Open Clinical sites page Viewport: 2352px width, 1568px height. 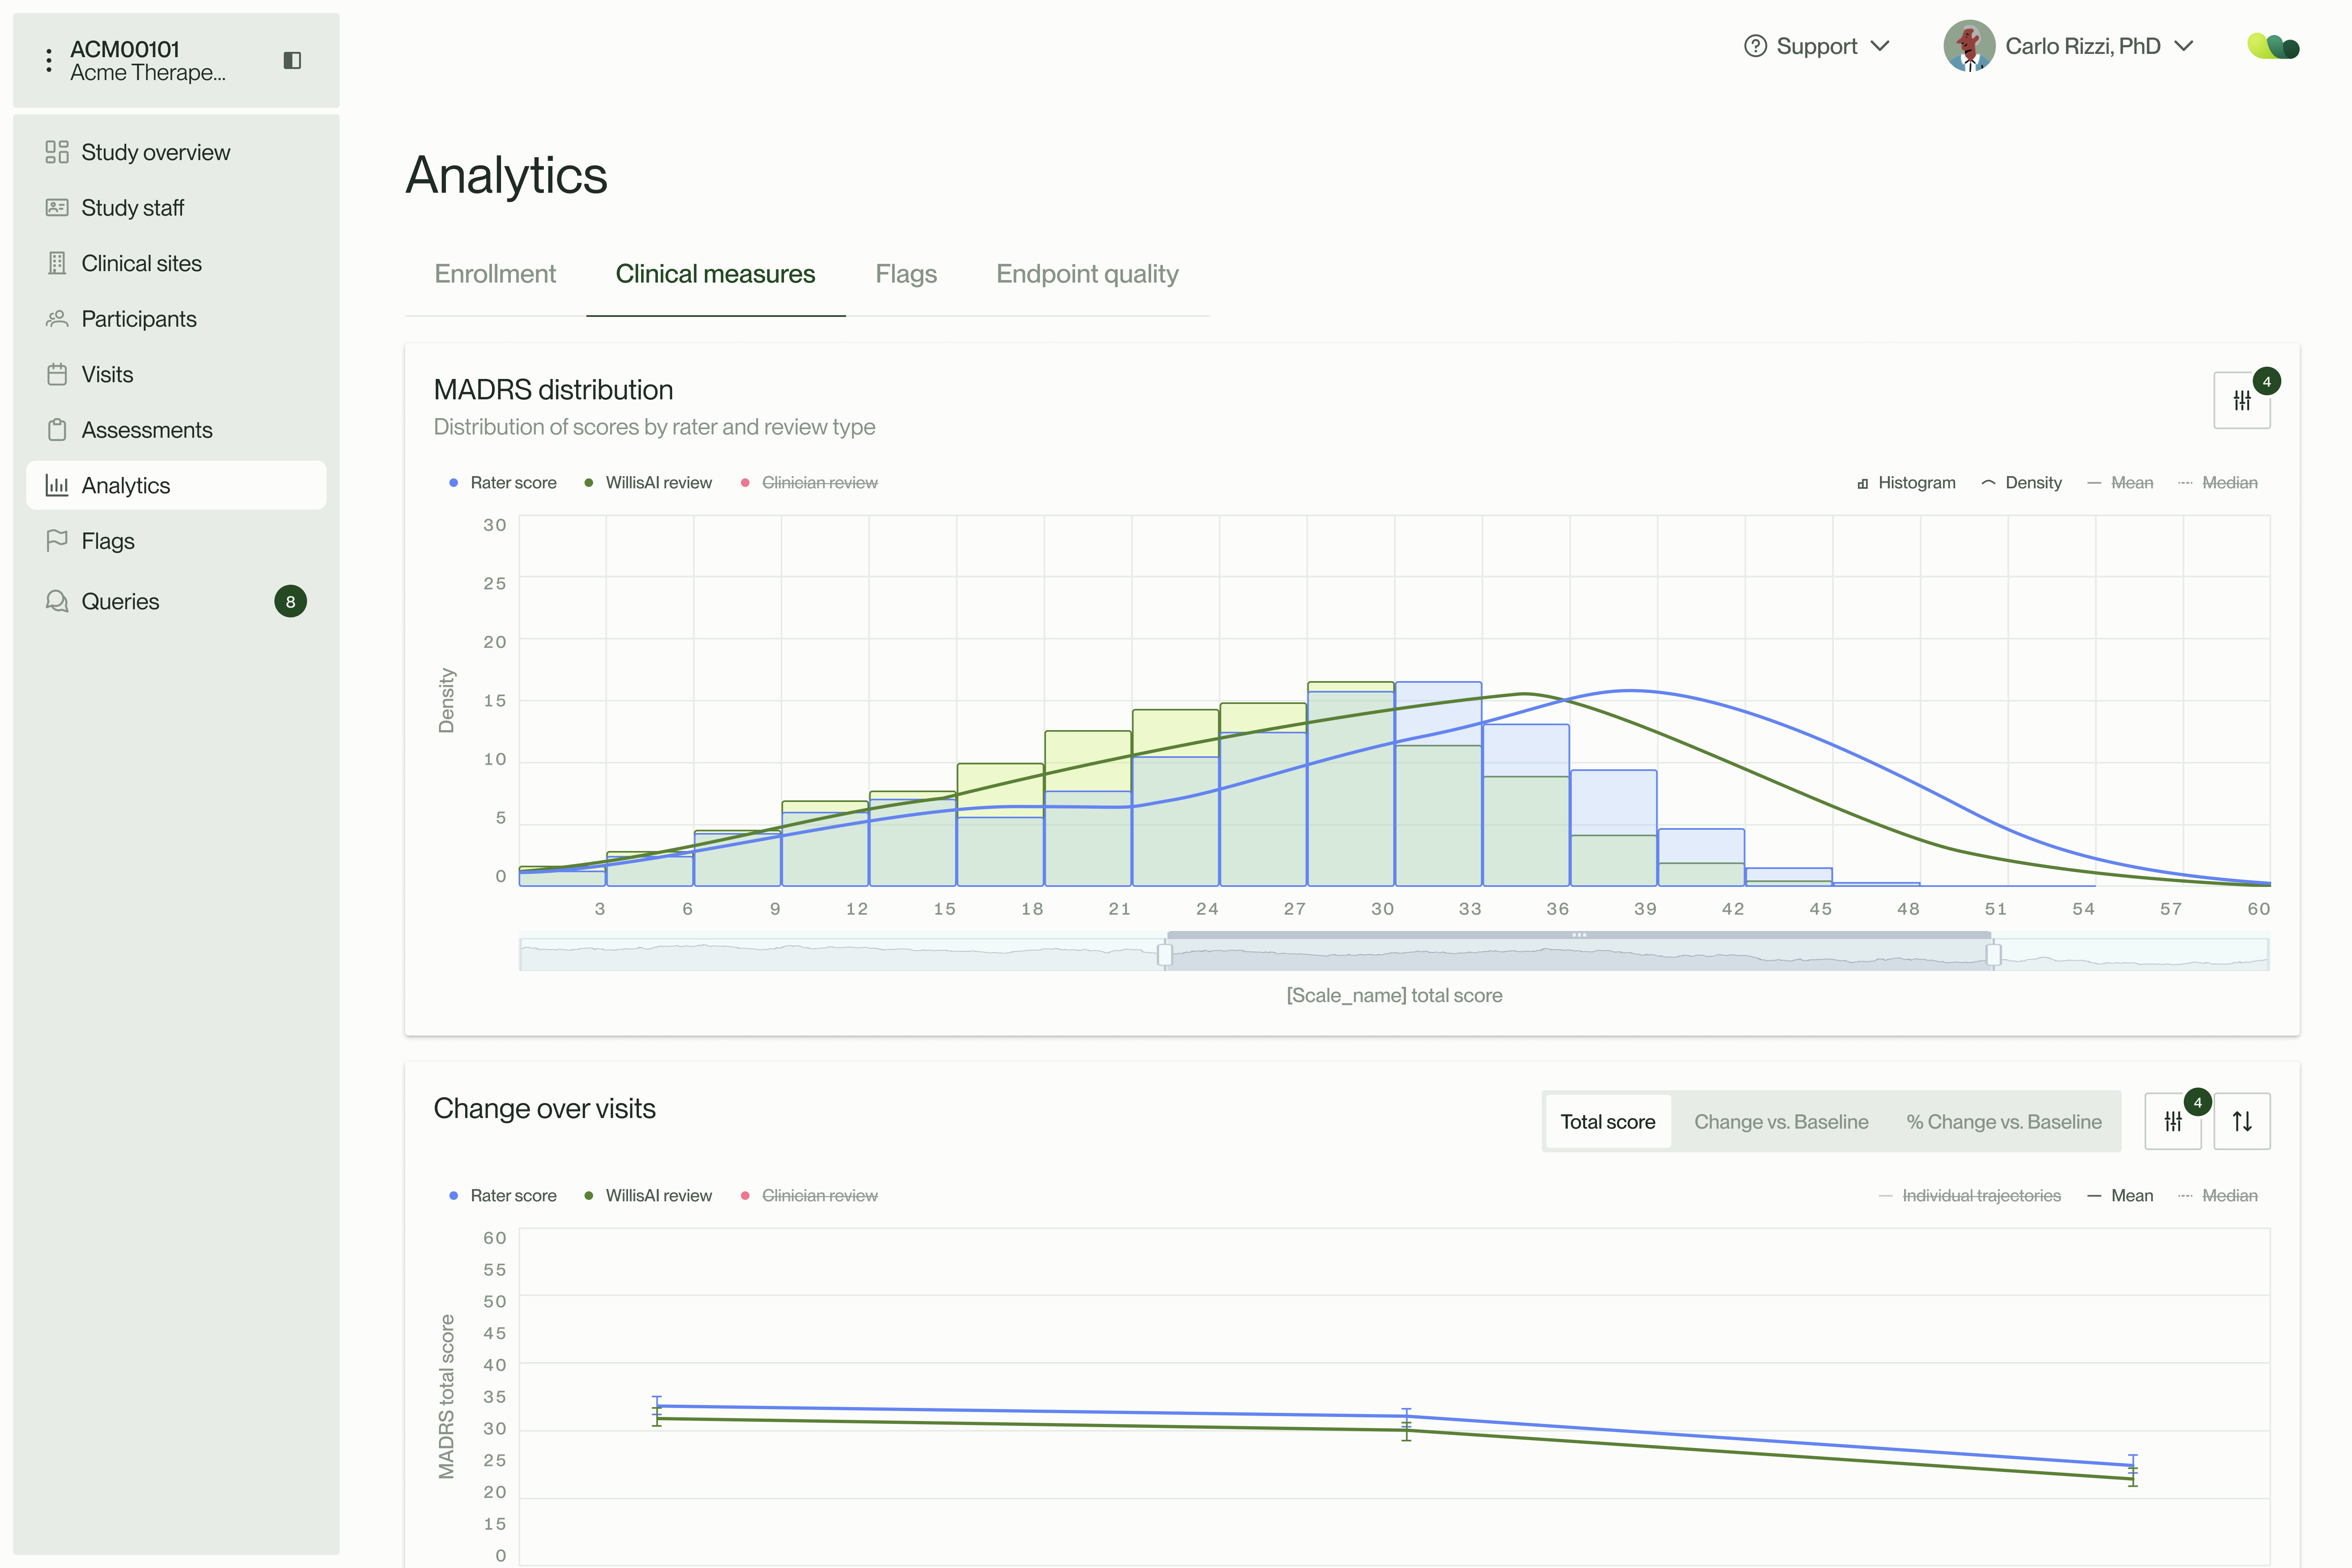tap(176, 263)
